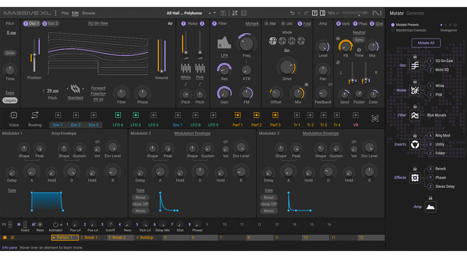This screenshot has height=258, width=467.
Task: Click the Forward wavetable option
Action: [98, 88]
